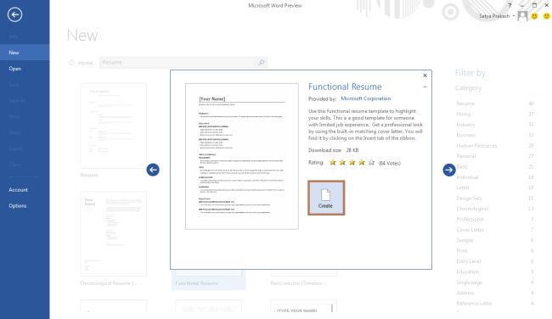This screenshot has height=319, width=552.
Task: Show the next template with right arrow
Action: pyautogui.click(x=449, y=170)
